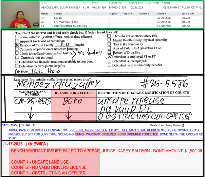205x177 pixels.
Task: Click BOND AMOUNT: $1,500.00 text
Action: point(177,151)
